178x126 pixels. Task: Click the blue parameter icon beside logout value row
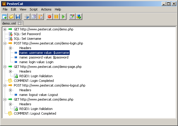(x=16, y=95)
